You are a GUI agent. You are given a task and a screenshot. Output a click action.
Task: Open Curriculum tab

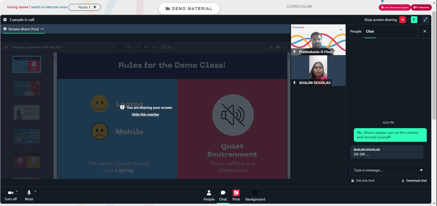click(x=299, y=7)
